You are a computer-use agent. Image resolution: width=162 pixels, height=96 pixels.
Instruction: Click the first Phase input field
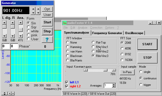6,46
